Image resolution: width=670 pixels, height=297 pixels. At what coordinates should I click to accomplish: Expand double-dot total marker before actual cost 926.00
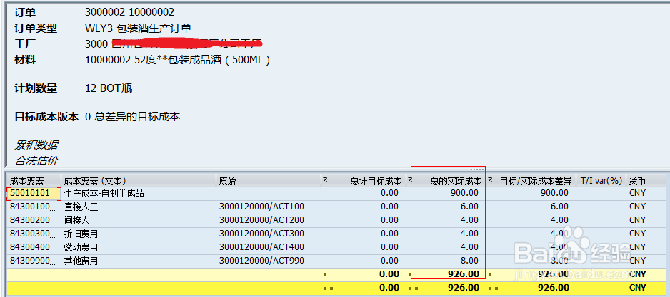click(413, 288)
